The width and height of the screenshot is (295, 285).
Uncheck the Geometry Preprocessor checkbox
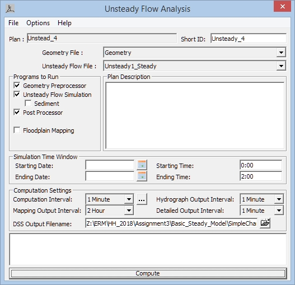point(17,86)
